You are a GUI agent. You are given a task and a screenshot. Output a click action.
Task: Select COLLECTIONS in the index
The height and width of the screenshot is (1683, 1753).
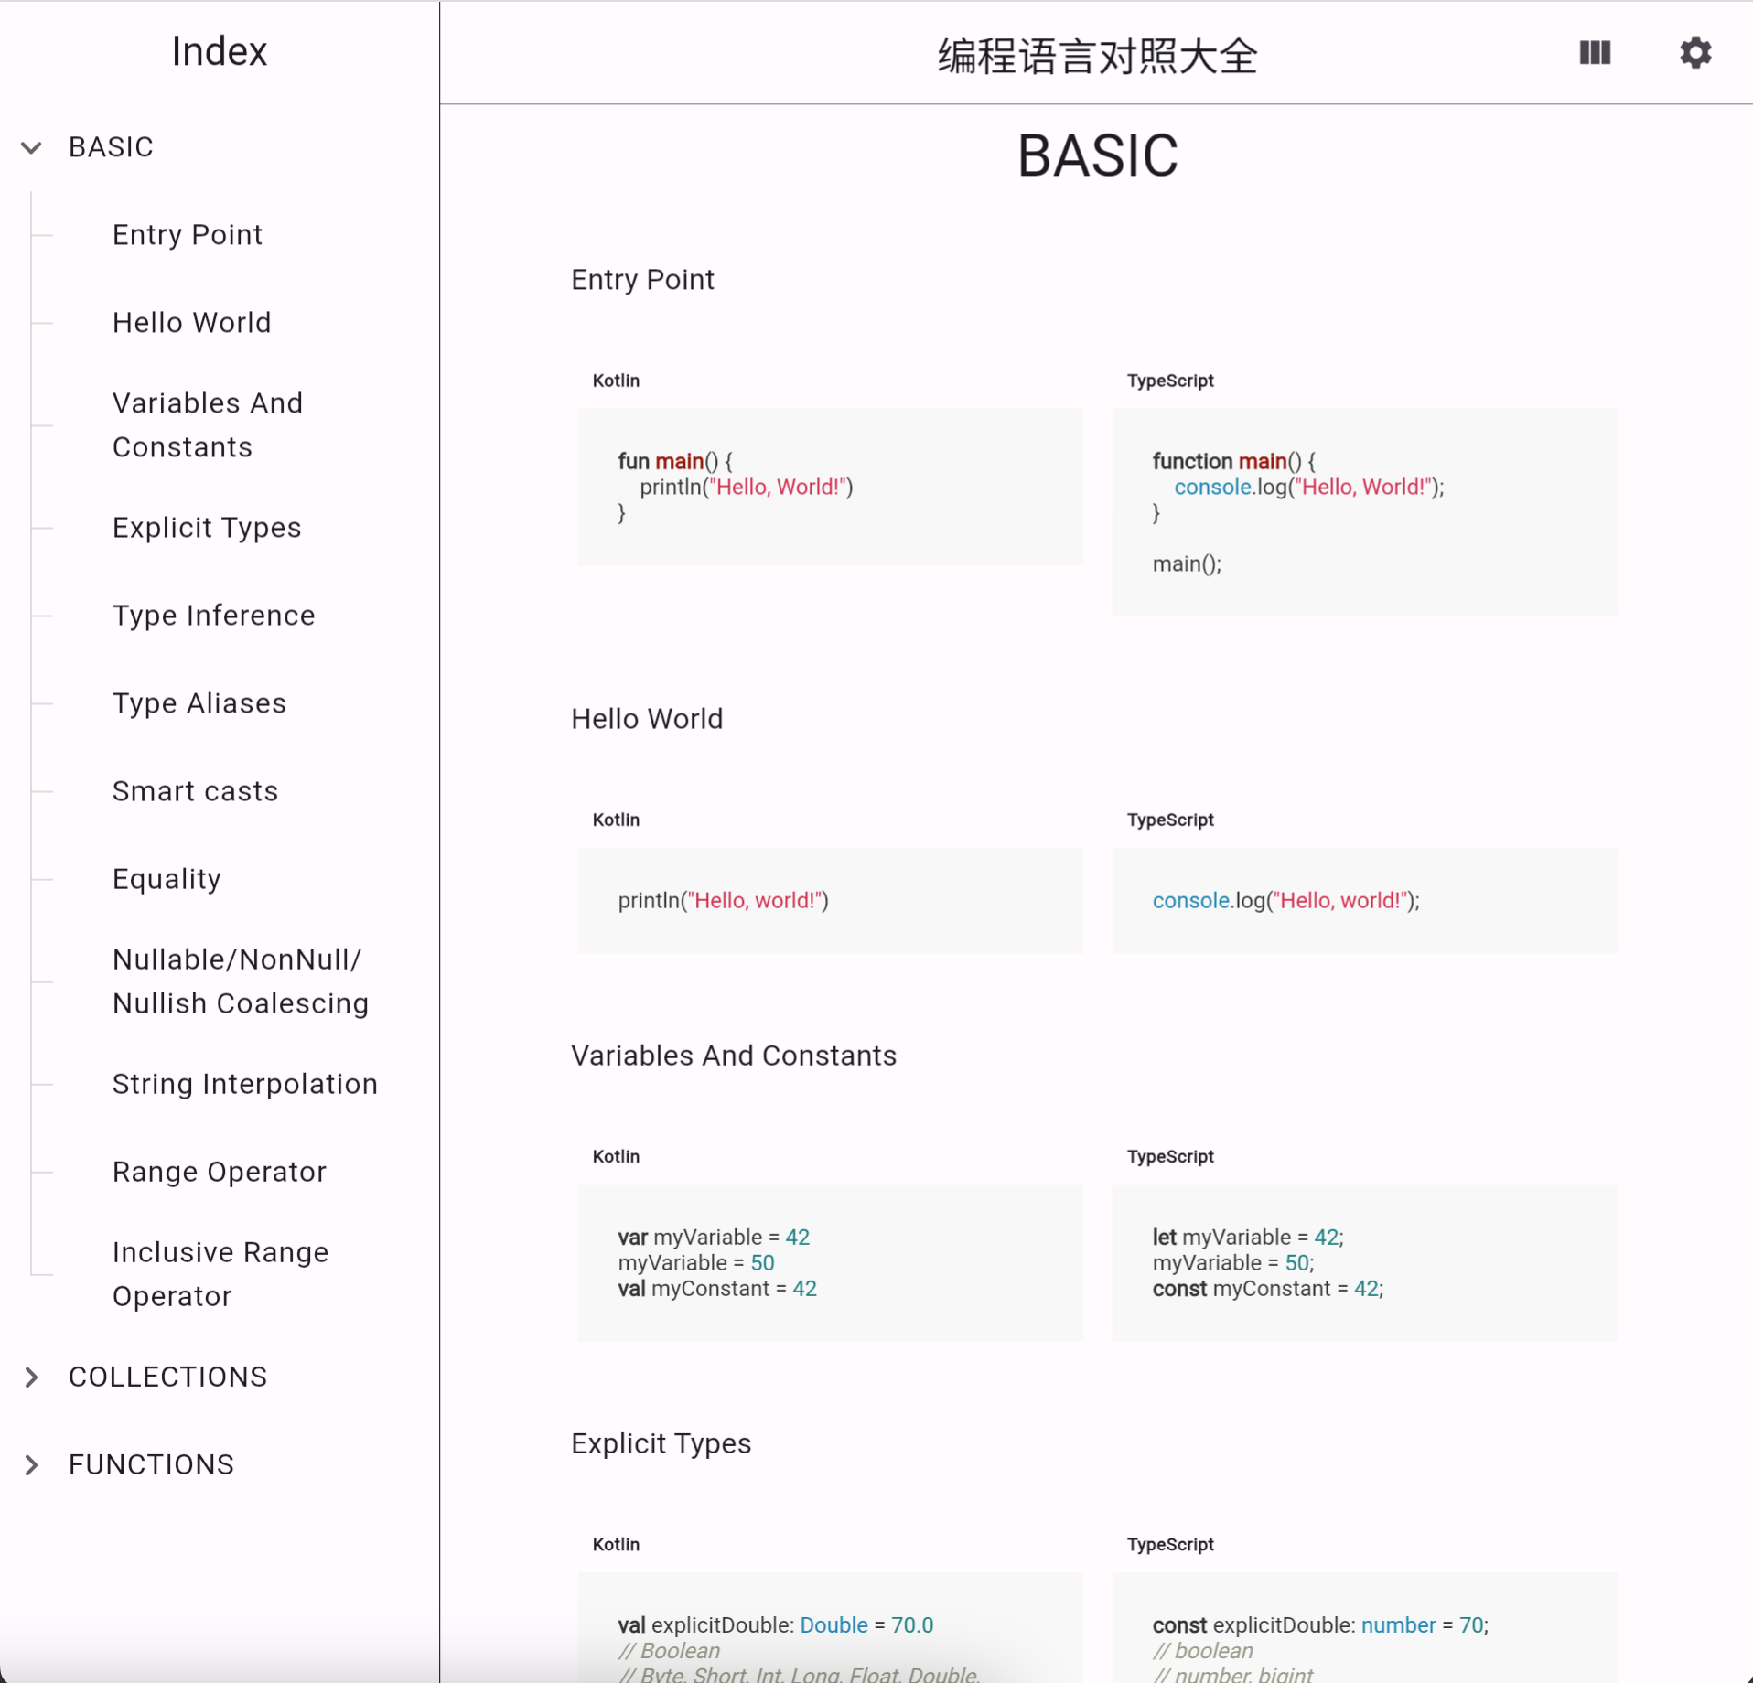point(167,1377)
